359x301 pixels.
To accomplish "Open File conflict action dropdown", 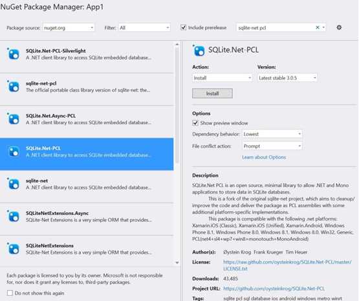I will coord(272,146).
